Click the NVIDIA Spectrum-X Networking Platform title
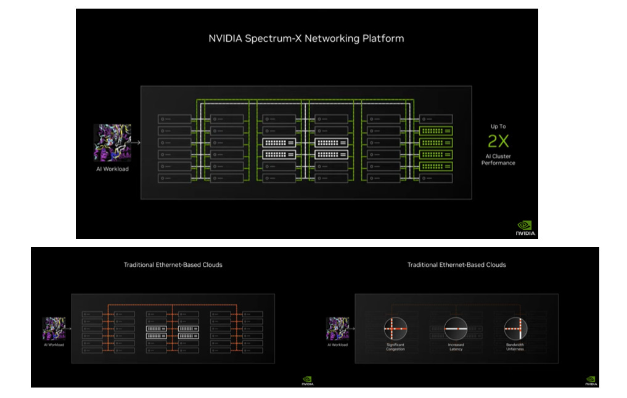627x398 pixels. coord(305,38)
